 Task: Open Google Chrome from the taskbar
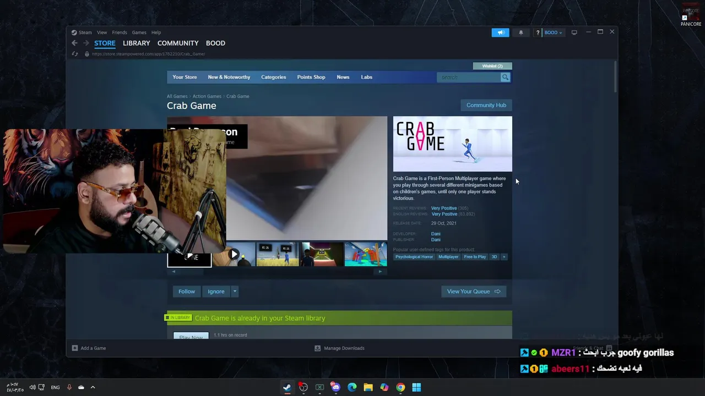point(400,387)
